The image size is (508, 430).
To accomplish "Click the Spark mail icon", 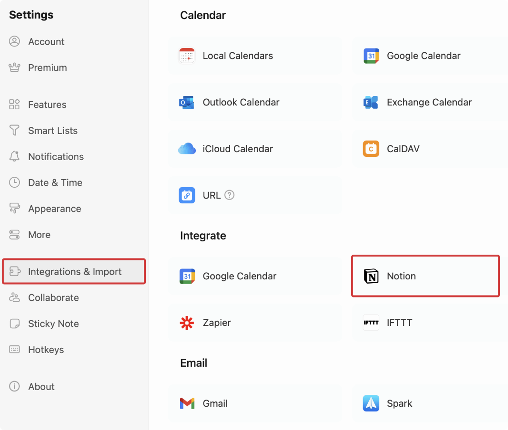I will [371, 403].
